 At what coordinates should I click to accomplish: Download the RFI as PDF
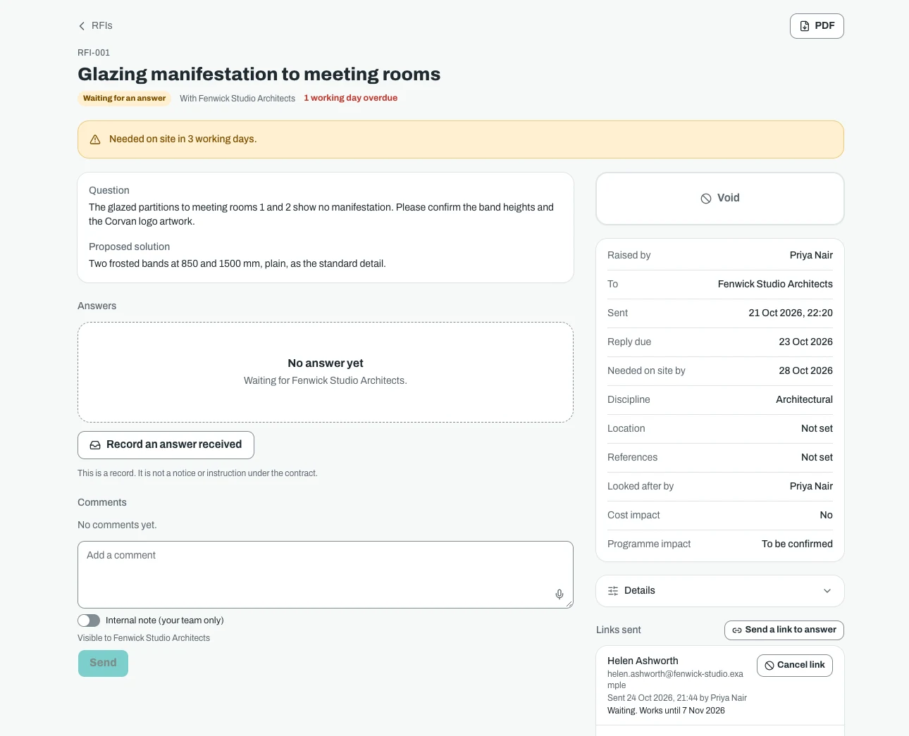click(817, 26)
